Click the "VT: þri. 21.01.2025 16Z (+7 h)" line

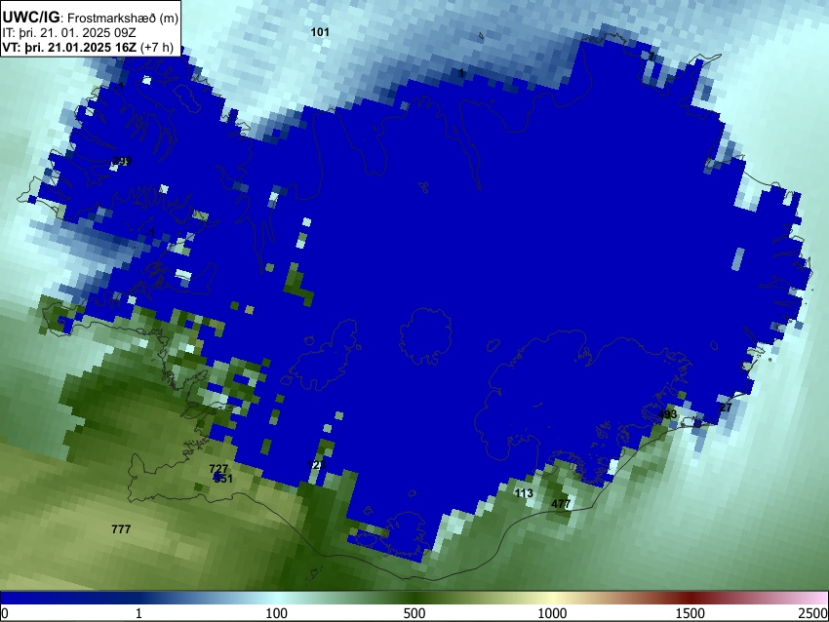click(88, 47)
